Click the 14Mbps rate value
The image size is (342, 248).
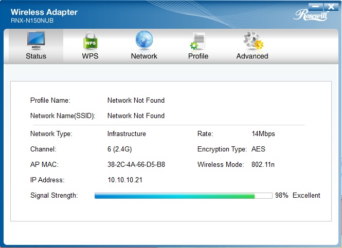[263, 133]
